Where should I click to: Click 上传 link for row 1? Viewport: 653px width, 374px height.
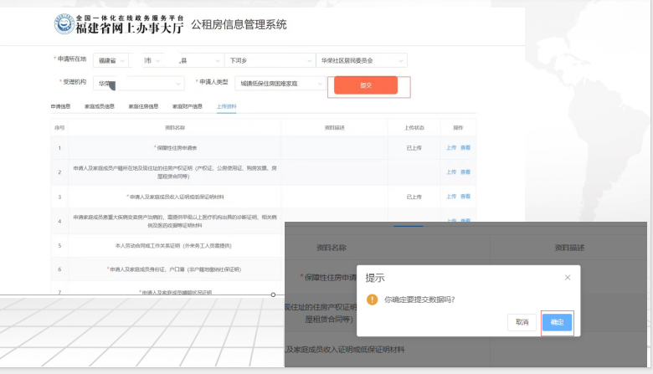(451, 147)
